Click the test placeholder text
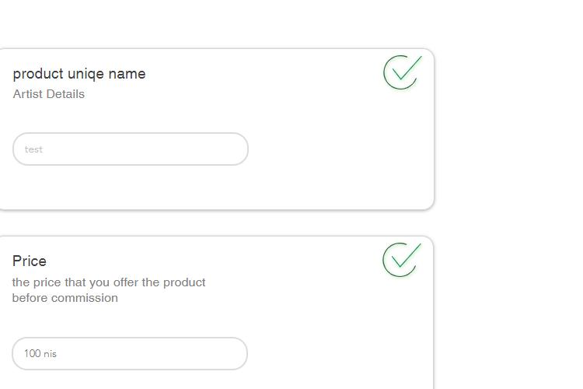This screenshot has height=389, width=583. 33,149
